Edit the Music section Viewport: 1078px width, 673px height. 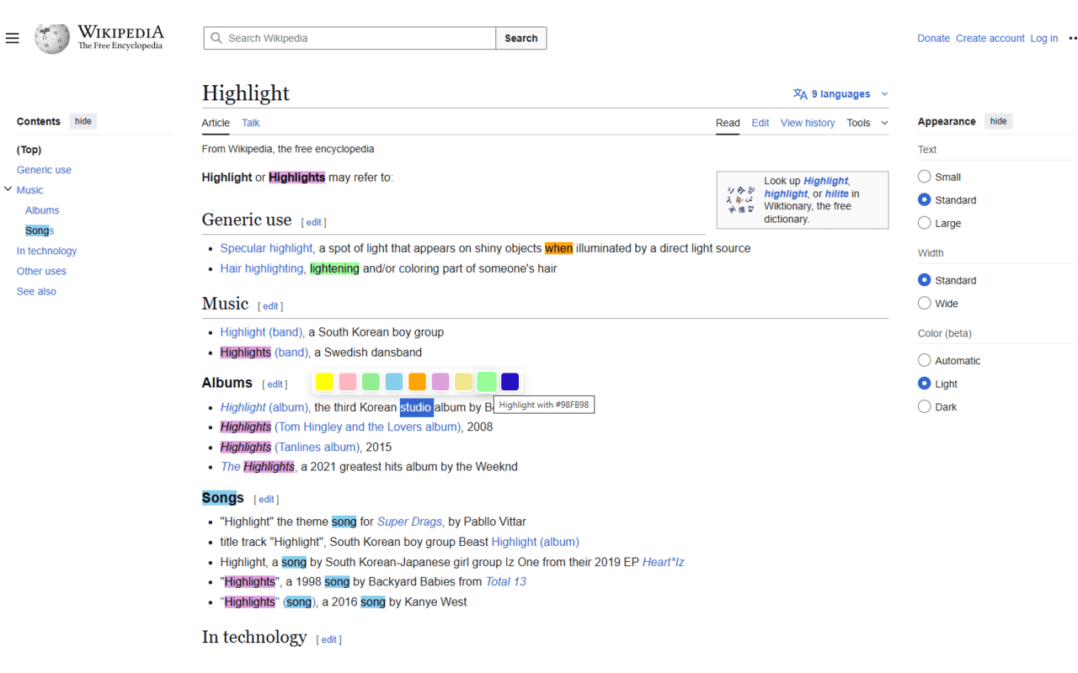coord(270,306)
